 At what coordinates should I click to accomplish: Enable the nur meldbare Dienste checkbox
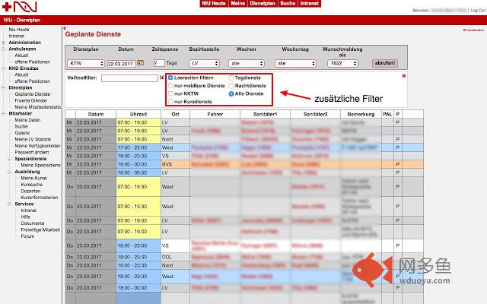(x=170, y=85)
